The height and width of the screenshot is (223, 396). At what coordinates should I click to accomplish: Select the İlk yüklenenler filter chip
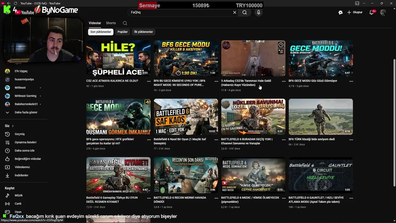pyautogui.click(x=143, y=32)
